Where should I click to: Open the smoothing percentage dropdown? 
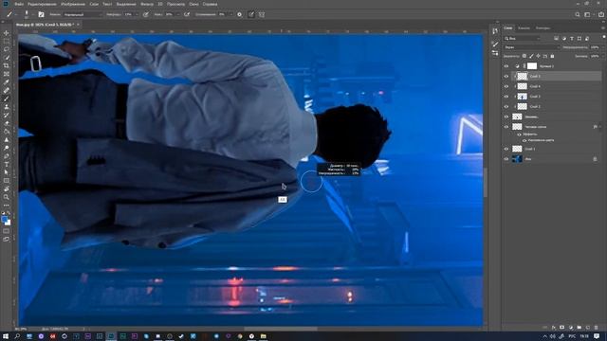tap(230, 14)
